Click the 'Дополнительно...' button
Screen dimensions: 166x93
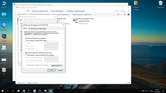pos(57,66)
